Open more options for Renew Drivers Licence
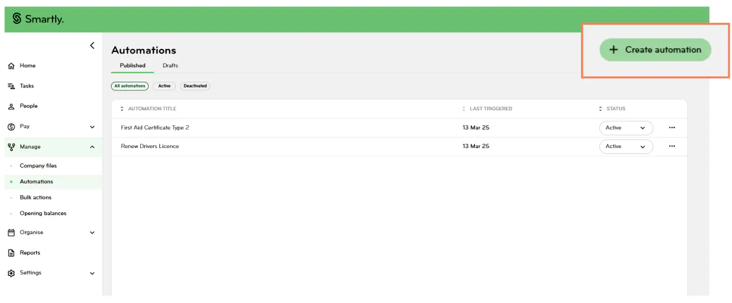The image size is (732, 303). [x=672, y=146]
